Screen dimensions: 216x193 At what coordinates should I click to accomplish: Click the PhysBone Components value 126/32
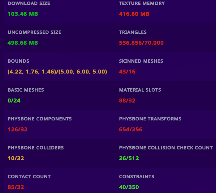(x=18, y=129)
